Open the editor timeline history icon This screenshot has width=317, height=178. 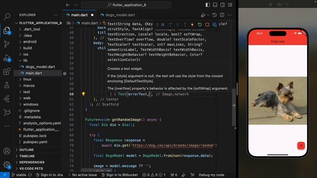tap(214, 15)
